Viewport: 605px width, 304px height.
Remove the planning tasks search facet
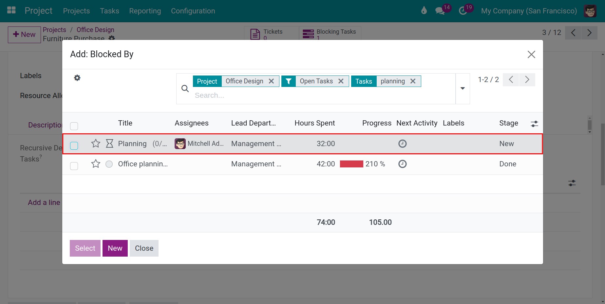point(413,81)
